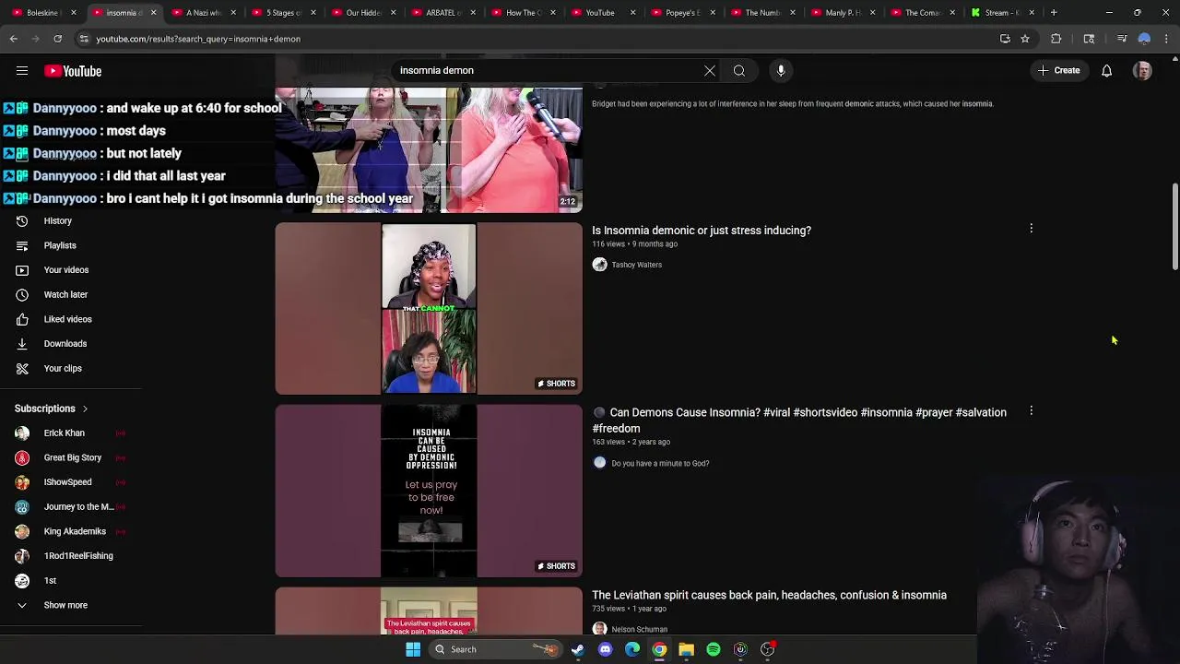The height and width of the screenshot is (664, 1180).
Task: Click the address bar URL
Action: (198, 39)
